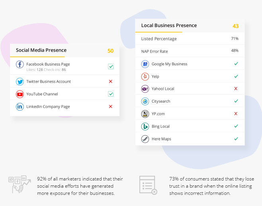Click the Facebook Business Page icon

point(20,64)
